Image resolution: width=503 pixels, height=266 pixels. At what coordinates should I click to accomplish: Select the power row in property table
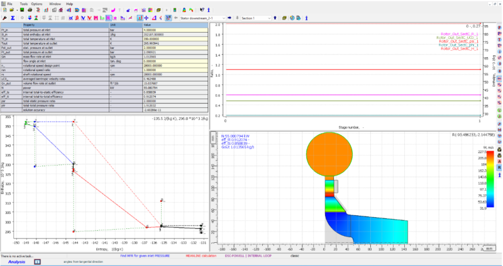104,88
